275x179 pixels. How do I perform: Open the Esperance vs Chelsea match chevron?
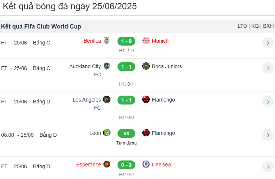pyautogui.click(x=268, y=166)
